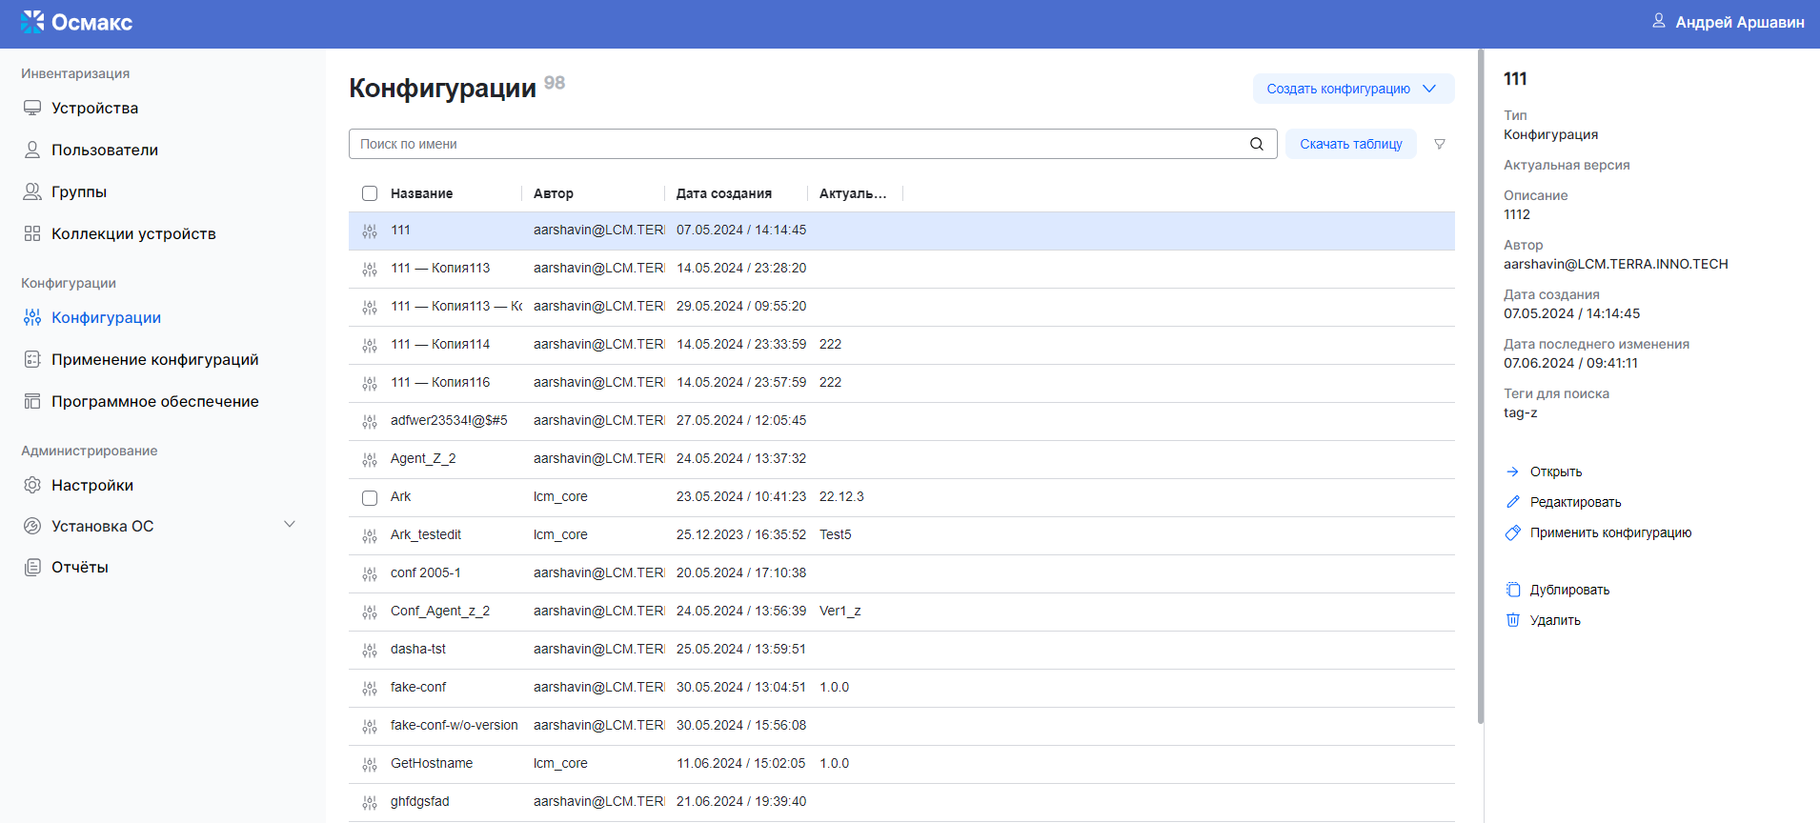
Task: Click the Пользователи person icon
Action: coord(32,150)
